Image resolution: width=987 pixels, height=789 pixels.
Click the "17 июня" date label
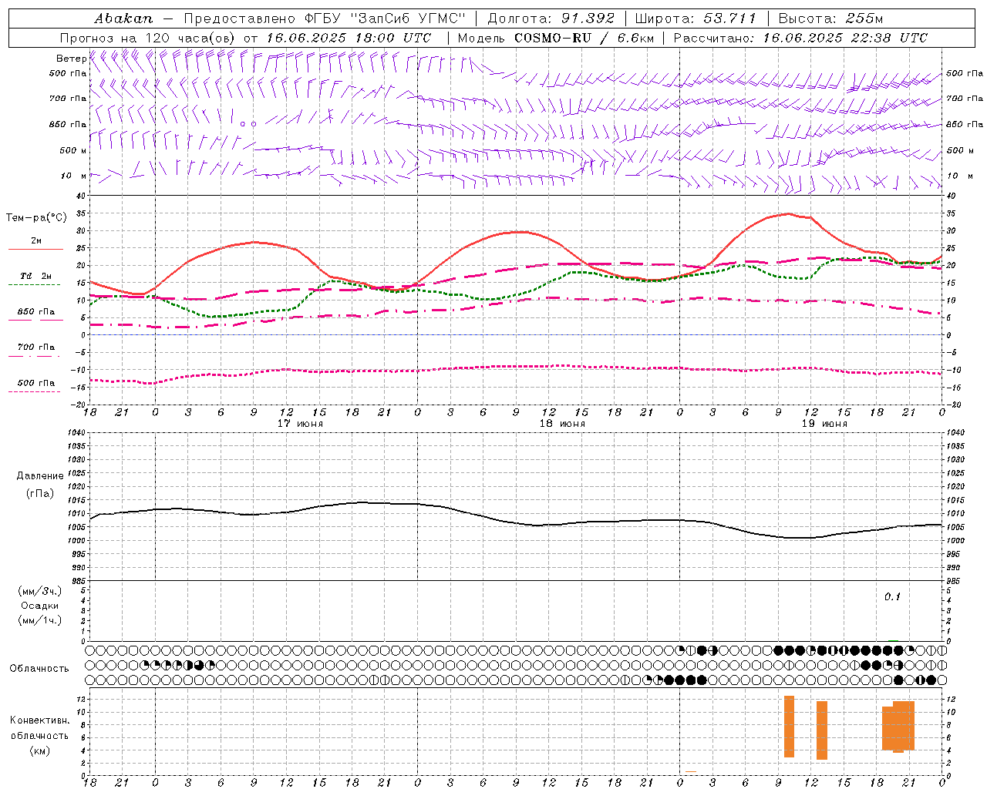click(x=301, y=424)
